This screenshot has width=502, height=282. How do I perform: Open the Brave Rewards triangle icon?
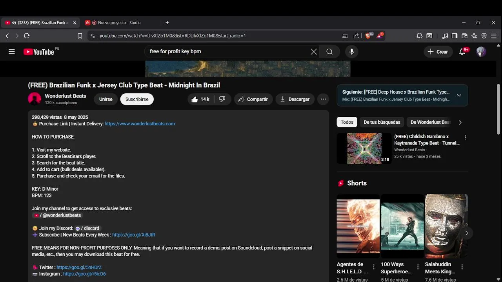point(380,36)
